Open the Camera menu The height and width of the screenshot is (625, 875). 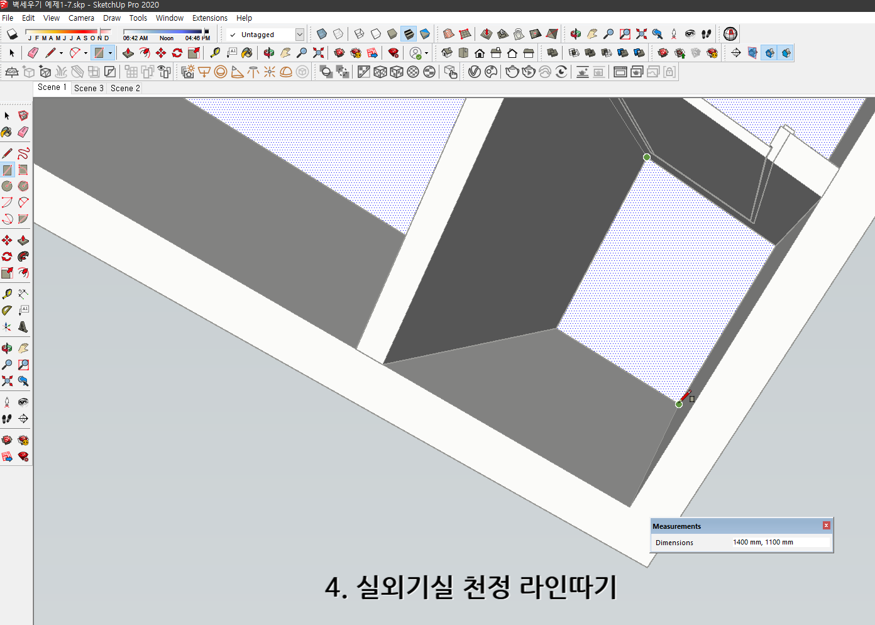point(81,18)
